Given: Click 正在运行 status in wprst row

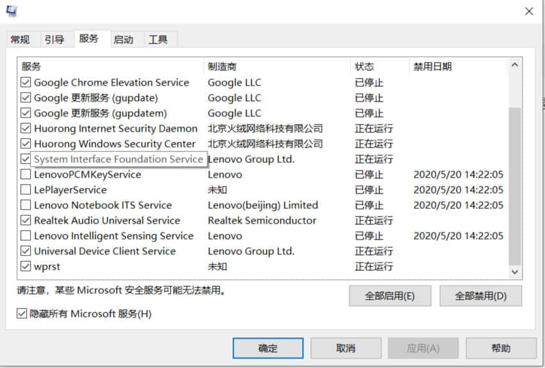Looking at the screenshot, I should tap(374, 266).
